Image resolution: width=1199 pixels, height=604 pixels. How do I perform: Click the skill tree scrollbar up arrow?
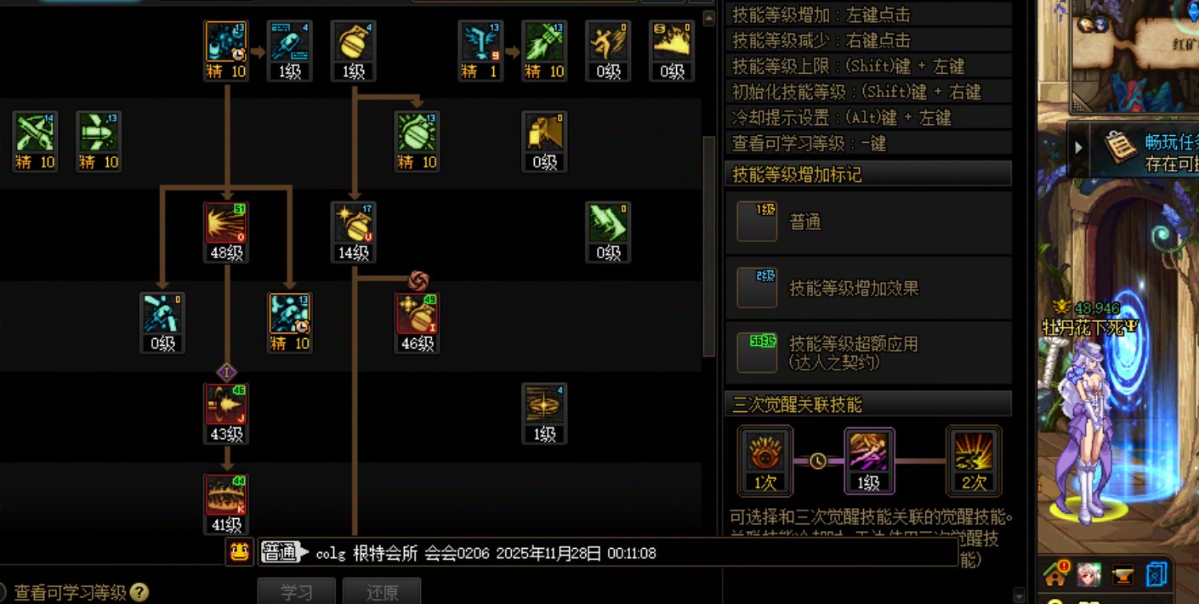709,18
